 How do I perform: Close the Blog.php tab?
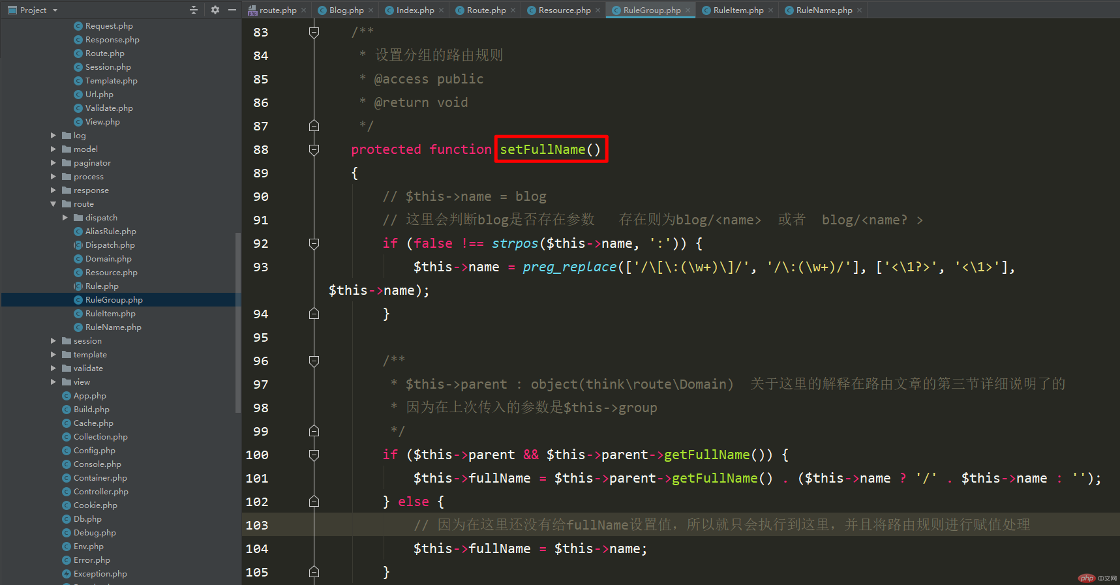[x=371, y=10]
